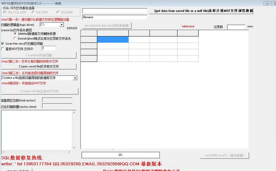Select the SQL7SQL2000 version radio button

[x=5, y=12]
